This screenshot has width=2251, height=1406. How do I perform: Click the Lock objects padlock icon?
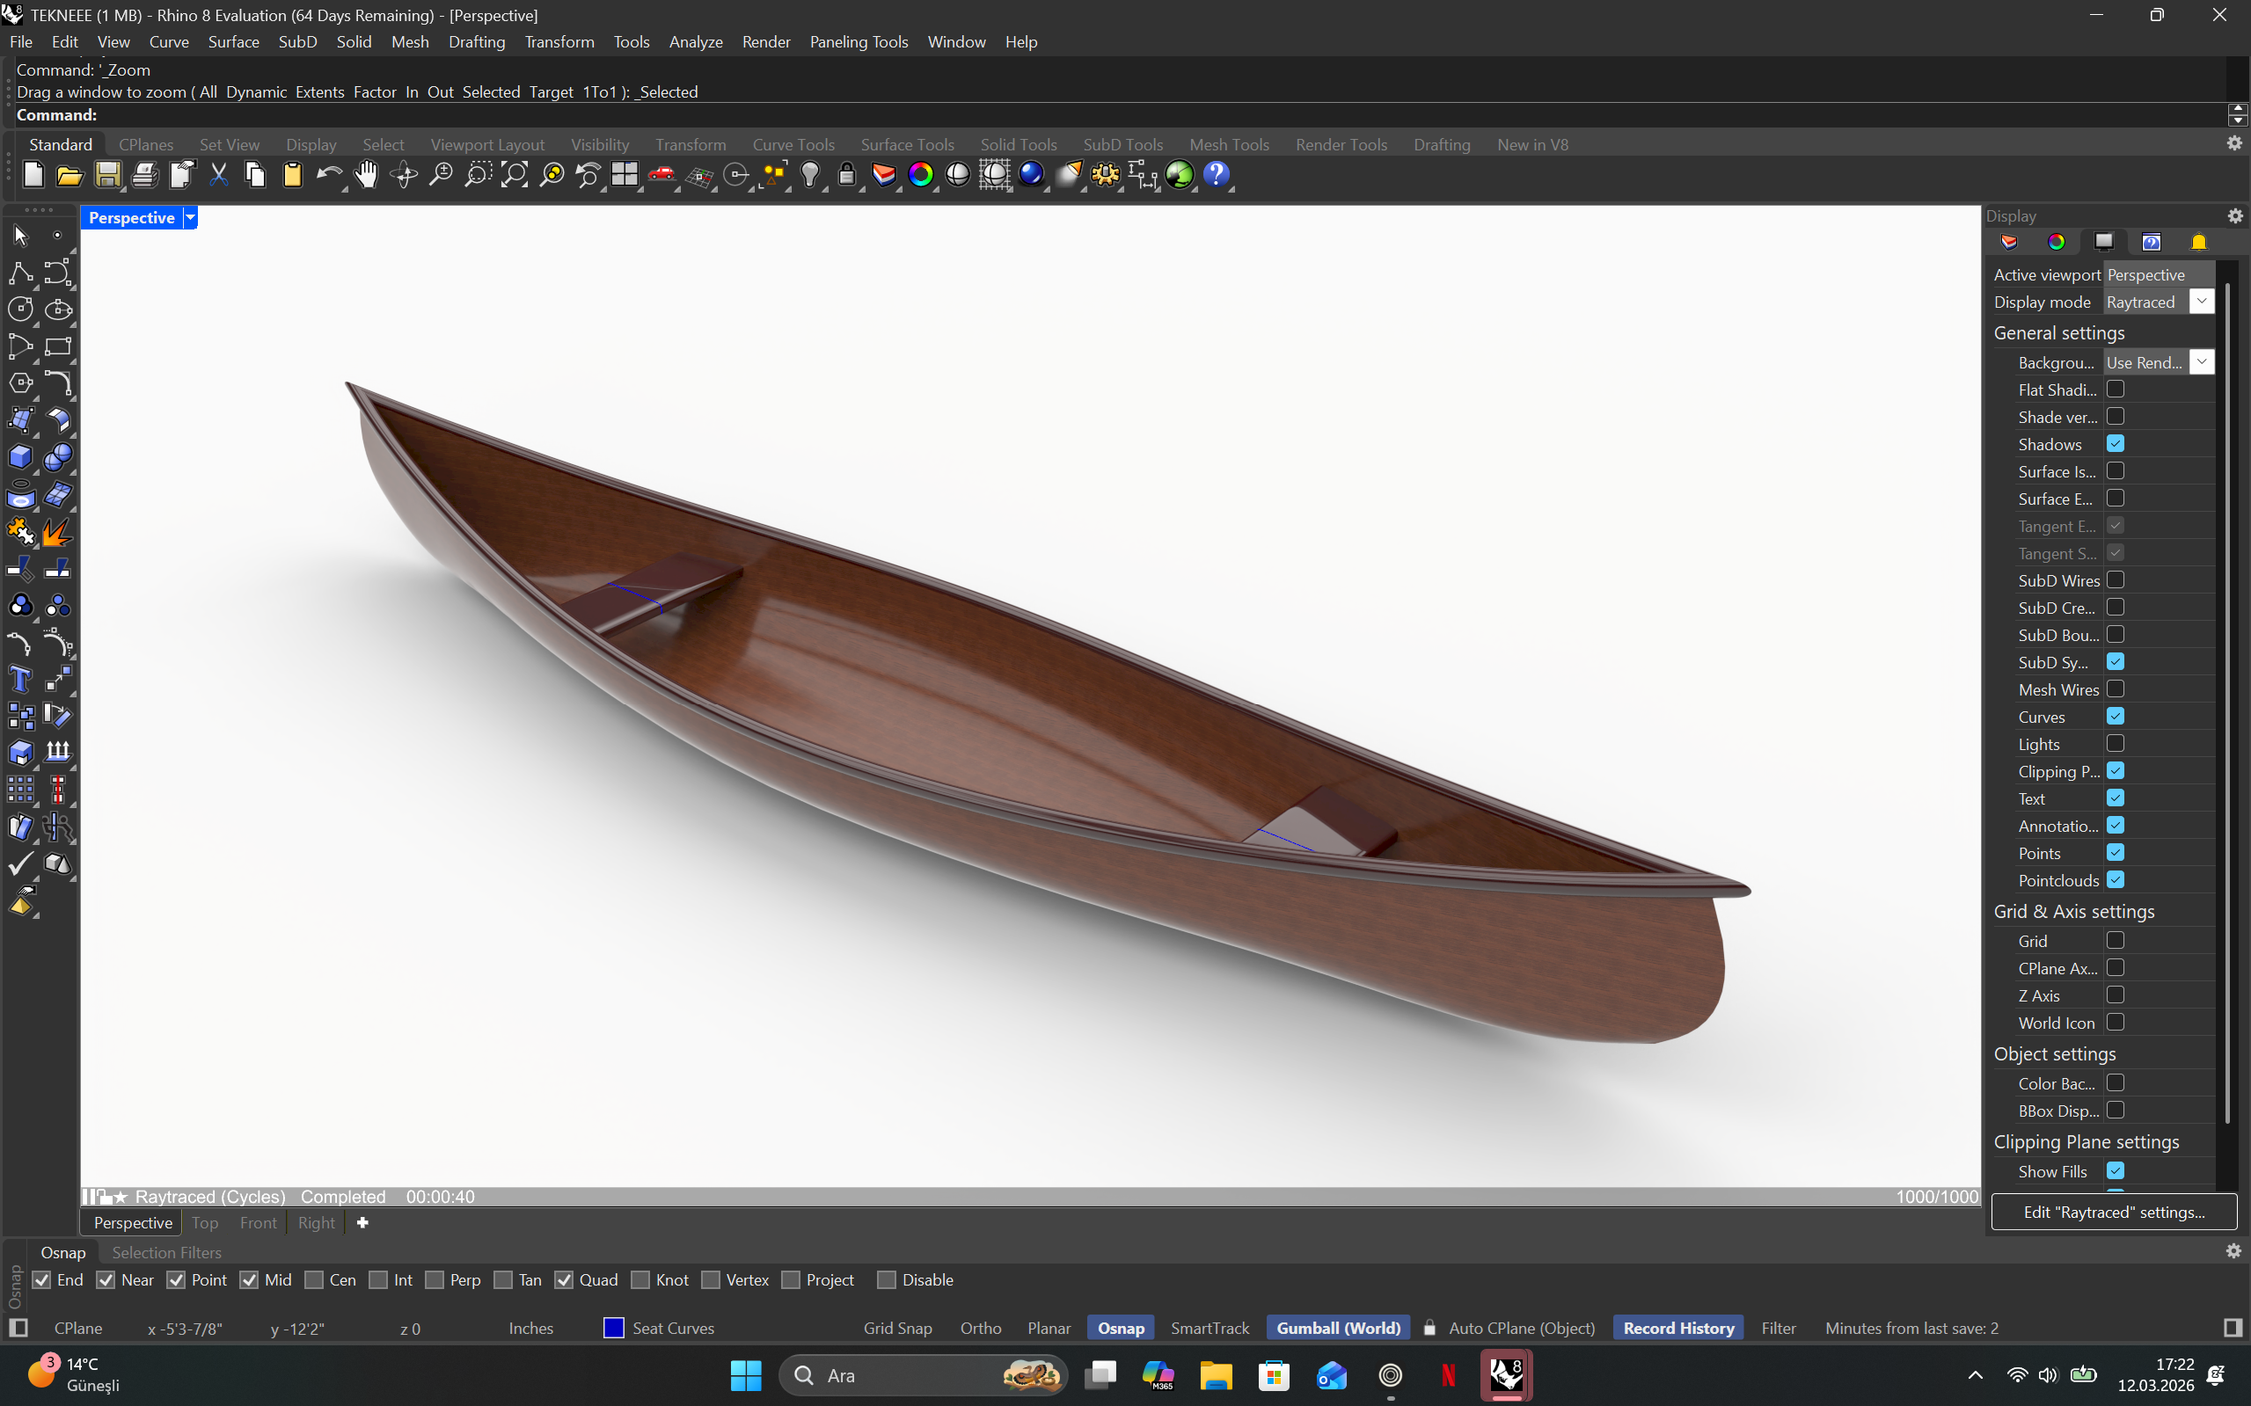tap(846, 175)
